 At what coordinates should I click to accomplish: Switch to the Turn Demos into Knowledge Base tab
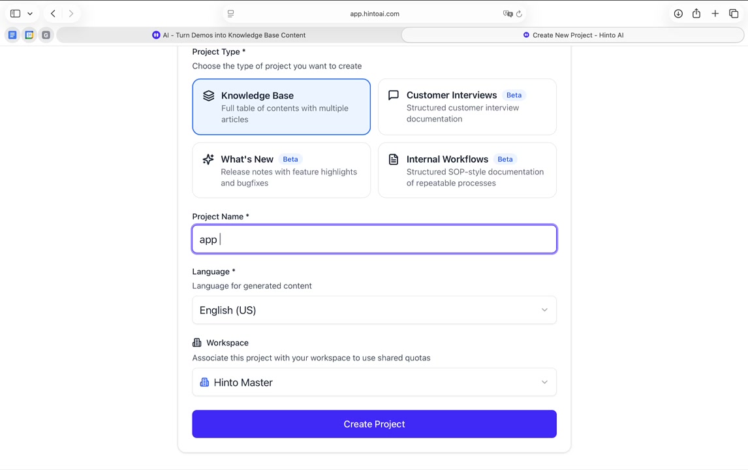[229, 35]
